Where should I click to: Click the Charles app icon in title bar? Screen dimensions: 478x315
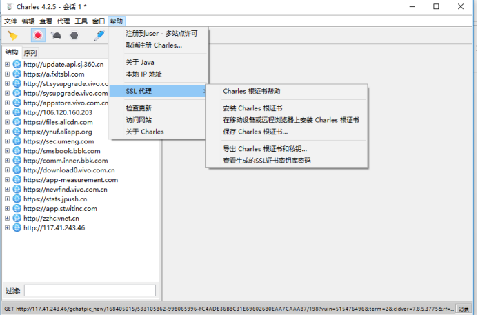pyautogui.click(x=10, y=7)
